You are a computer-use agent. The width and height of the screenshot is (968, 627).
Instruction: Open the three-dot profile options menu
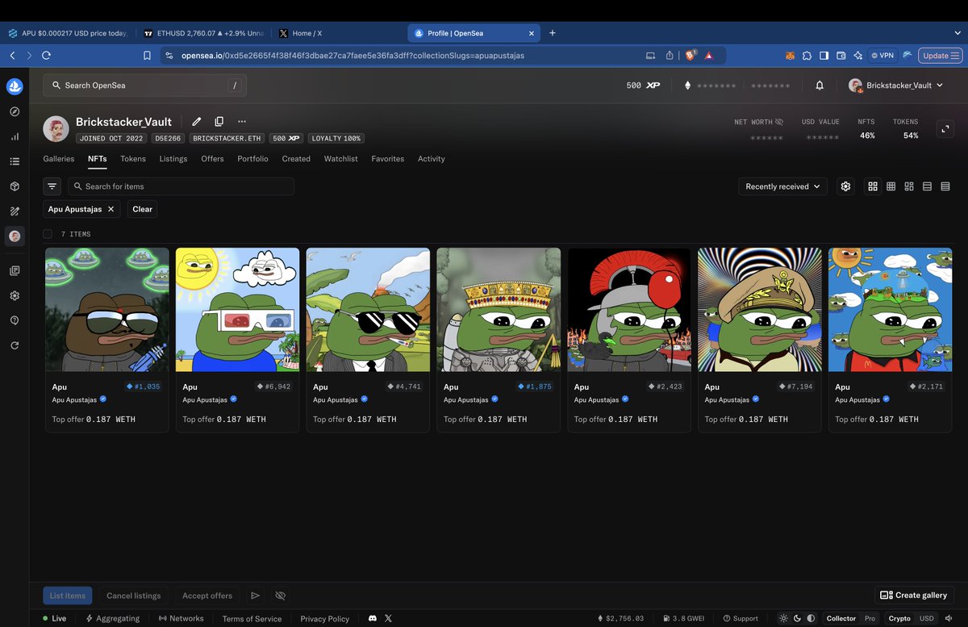(x=242, y=122)
